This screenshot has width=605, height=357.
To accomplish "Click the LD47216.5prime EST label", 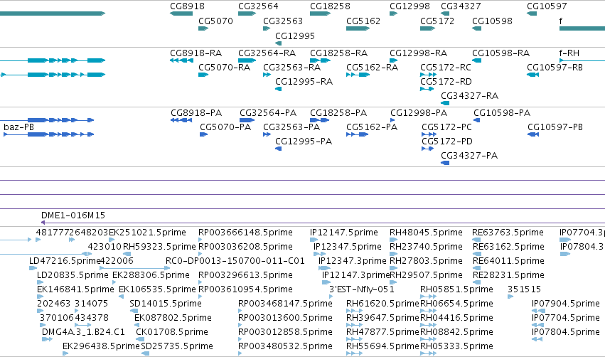I will (65, 260).
